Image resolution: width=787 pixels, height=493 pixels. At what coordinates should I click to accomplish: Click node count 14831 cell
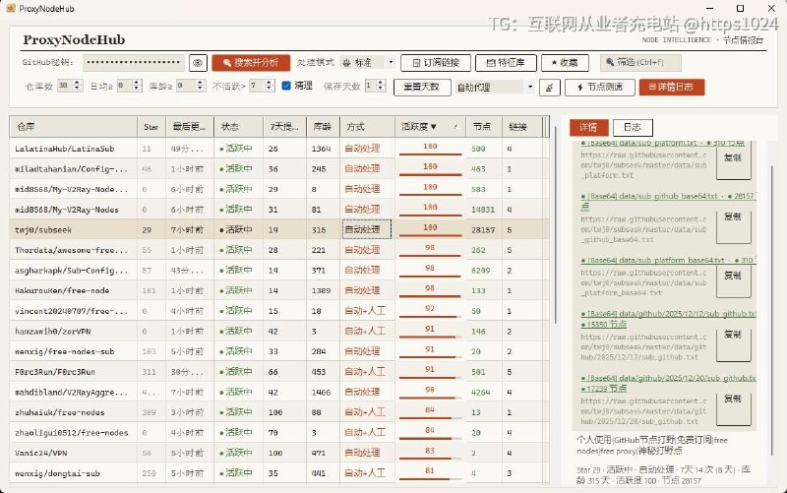click(x=483, y=210)
